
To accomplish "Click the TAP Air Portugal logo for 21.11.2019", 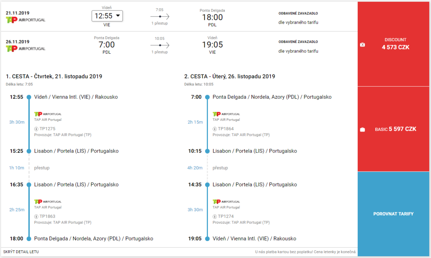I will tap(26, 20).
